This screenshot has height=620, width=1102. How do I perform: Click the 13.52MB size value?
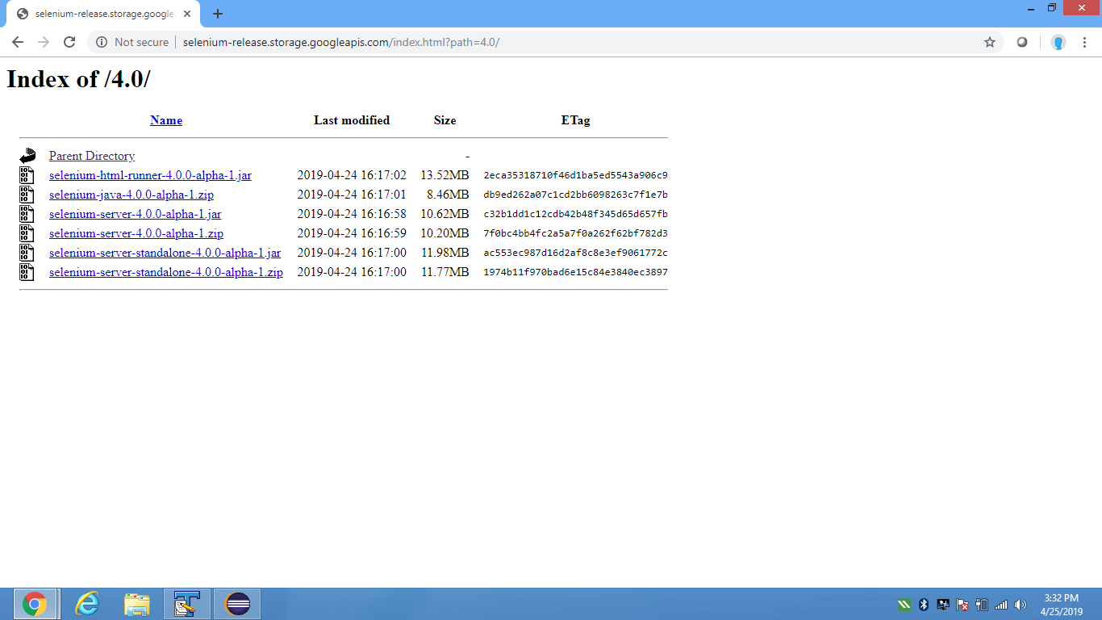(x=445, y=175)
